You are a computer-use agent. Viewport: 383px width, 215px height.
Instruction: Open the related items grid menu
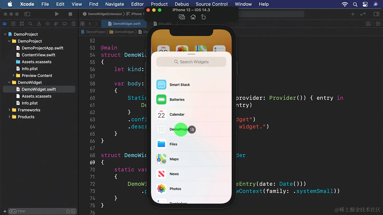82,24
